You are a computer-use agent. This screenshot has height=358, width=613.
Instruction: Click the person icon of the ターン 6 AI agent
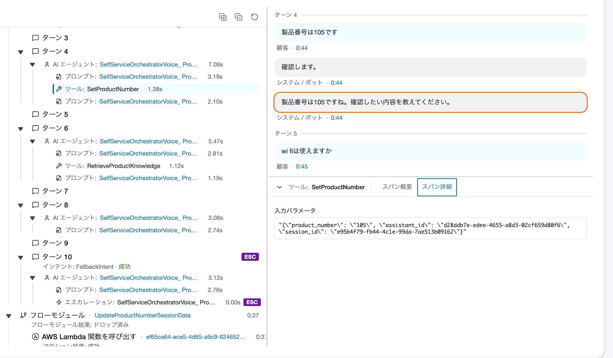(x=47, y=141)
